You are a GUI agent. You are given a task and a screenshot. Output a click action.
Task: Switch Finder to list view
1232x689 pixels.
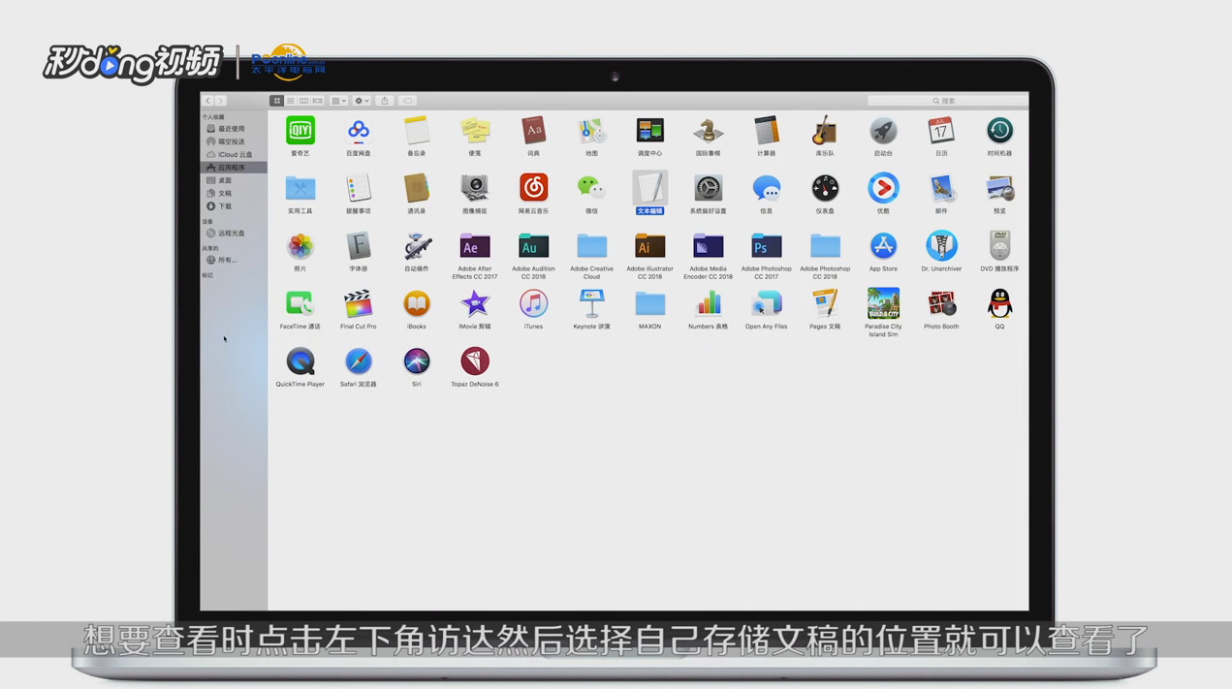290,101
